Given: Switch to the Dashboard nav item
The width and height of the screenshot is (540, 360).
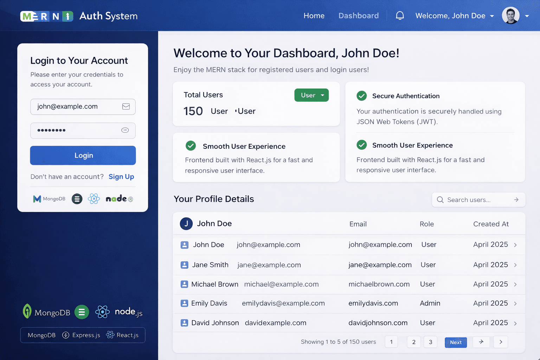Looking at the screenshot, I should [359, 15].
